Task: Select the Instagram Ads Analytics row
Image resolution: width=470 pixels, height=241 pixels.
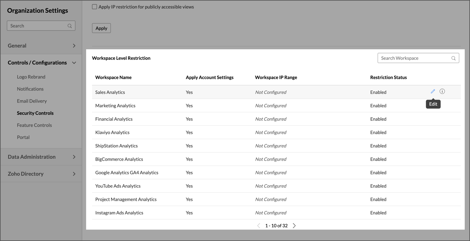Action: click(x=276, y=213)
